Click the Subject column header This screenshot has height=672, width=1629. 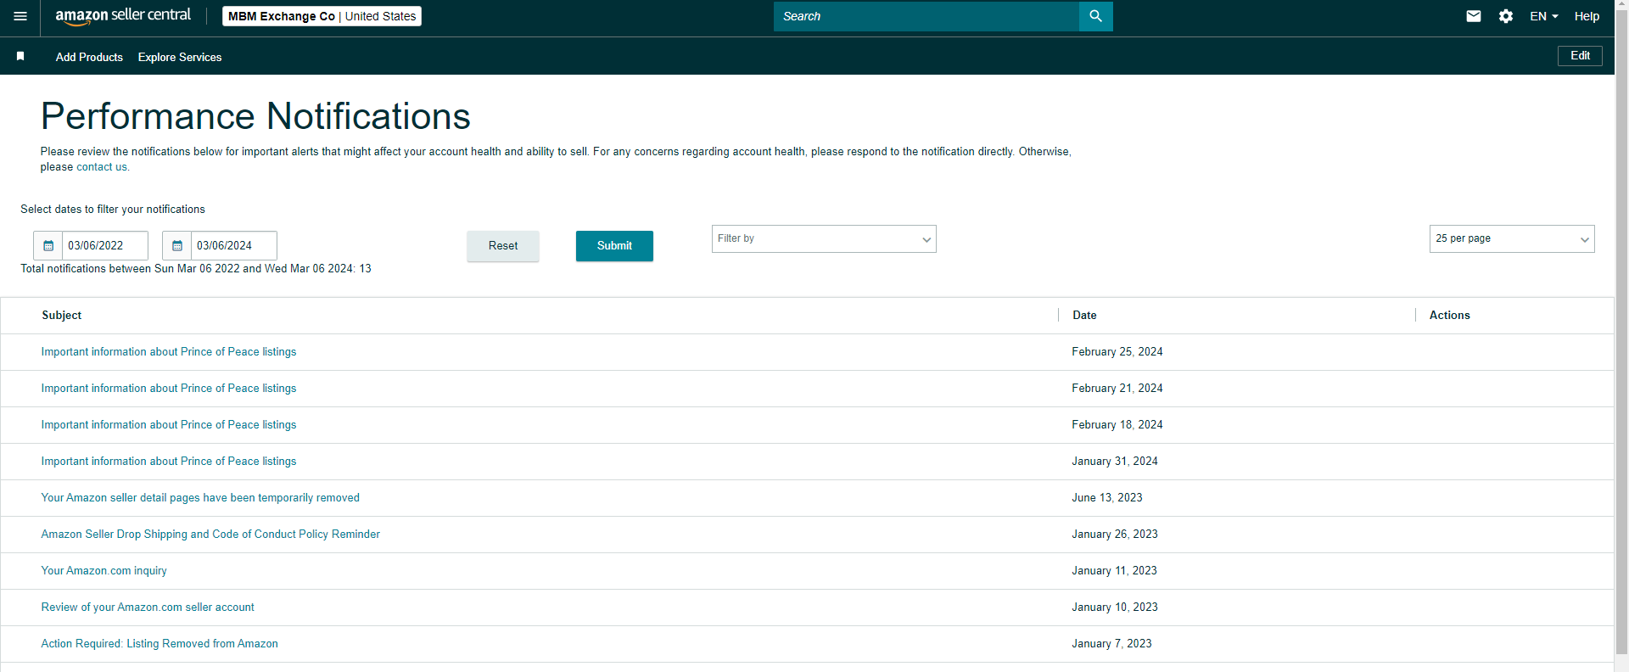pyautogui.click(x=62, y=316)
